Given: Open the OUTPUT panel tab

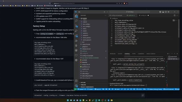Looking at the screenshot, I should (120, 54).
